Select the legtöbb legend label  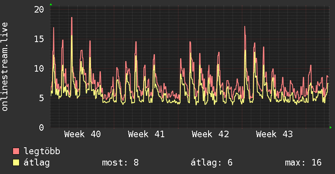(42, 151)
